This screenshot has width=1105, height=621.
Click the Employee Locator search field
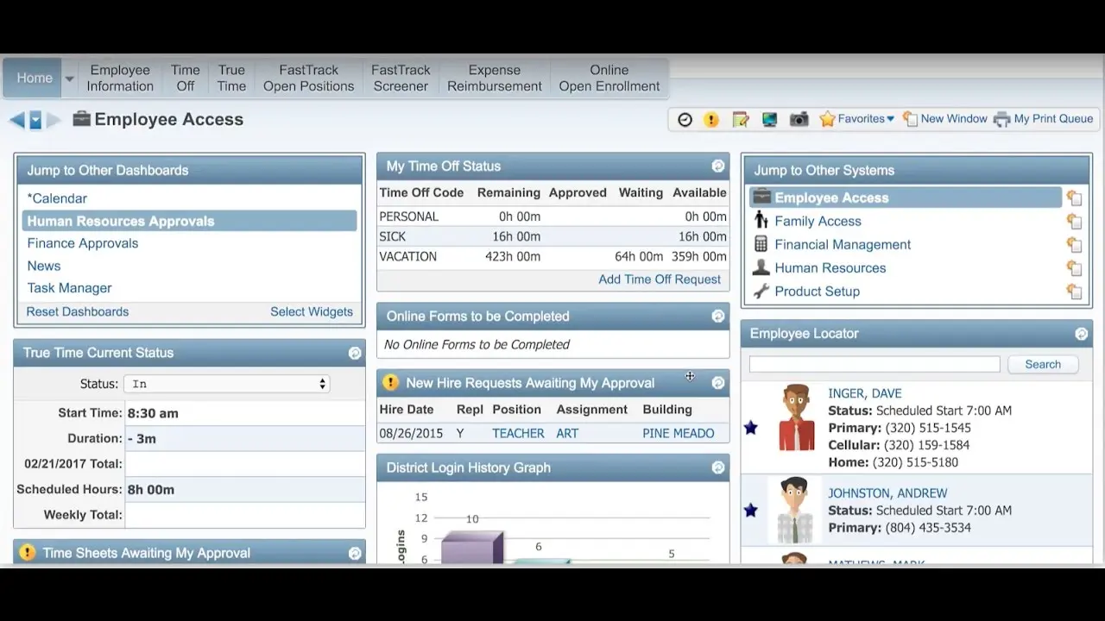[875, 365]
